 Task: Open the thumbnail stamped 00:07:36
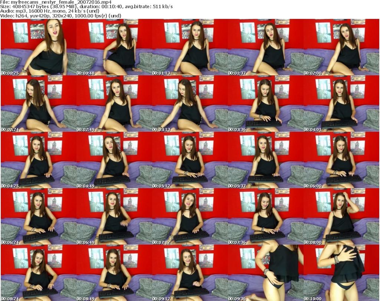click(266, 216)
